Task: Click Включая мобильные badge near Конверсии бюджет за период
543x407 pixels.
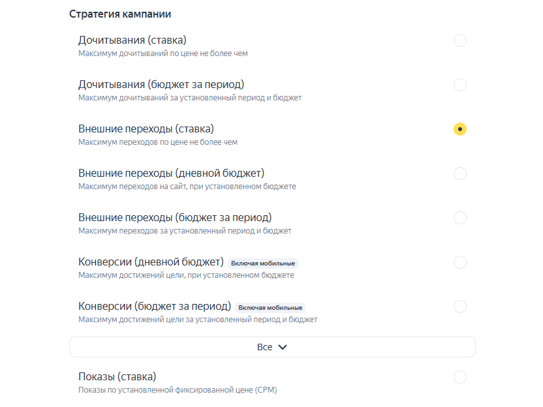Action: point(270,308)
